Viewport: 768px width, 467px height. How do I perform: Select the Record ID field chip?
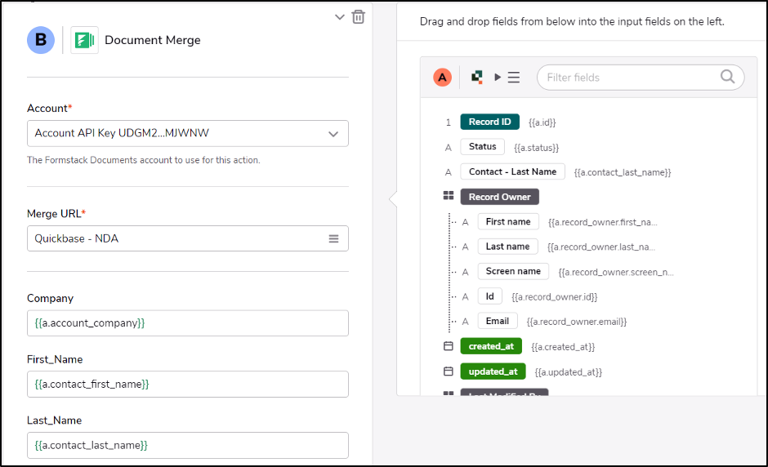pyautogui.click(x=489, y=122)
